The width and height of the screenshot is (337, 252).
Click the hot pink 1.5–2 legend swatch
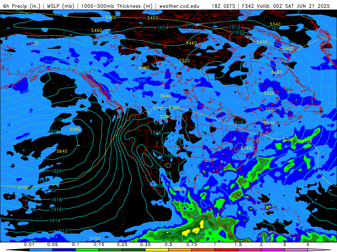pos(250,250)
